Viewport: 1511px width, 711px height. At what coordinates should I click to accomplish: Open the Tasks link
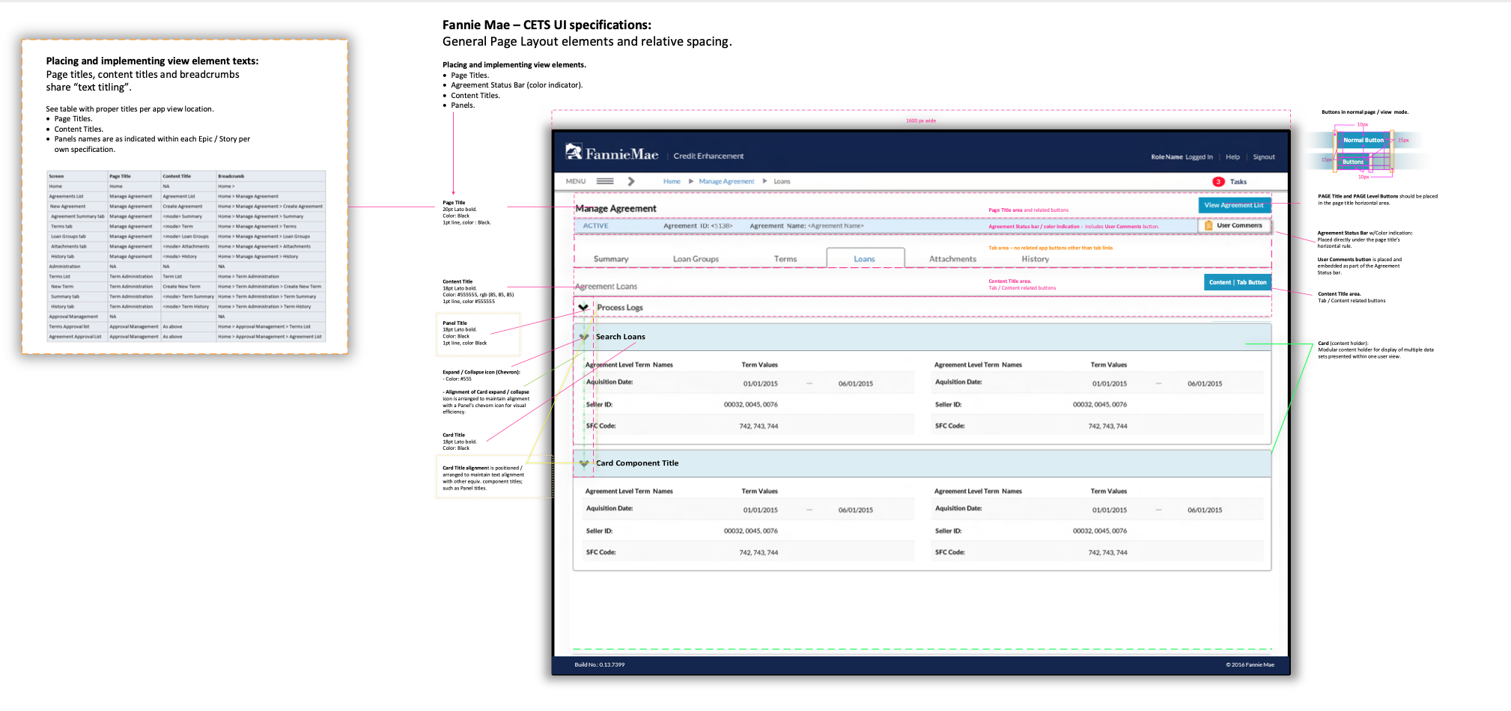coord(1238,182)
